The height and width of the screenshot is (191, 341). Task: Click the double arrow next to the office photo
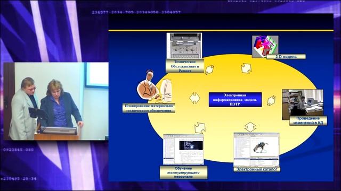pos(271,101)
